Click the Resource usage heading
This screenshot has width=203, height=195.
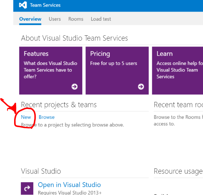click(x=178, y=171)
